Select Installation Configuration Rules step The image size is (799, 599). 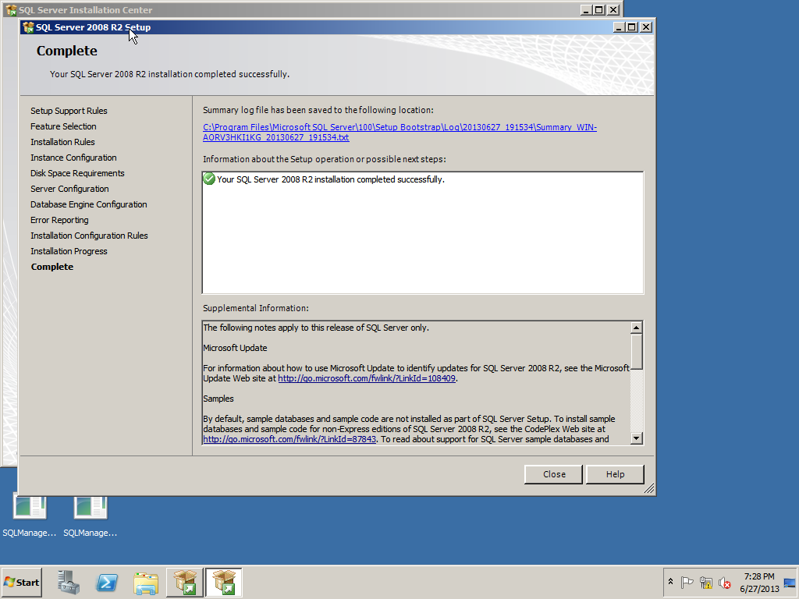click(89, 236)
